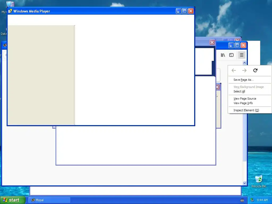
Task: Close the Windows Media Player window
Action: point(191,11)
